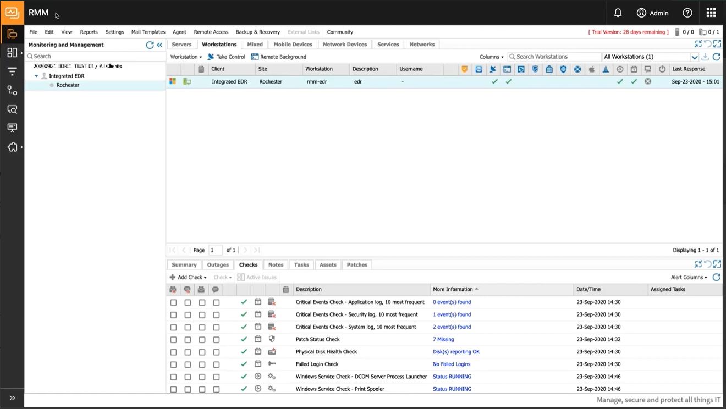This screenshot has width=726, height=409.
Task: Switch to the Servers tab
Action: (x=182, y=44)
